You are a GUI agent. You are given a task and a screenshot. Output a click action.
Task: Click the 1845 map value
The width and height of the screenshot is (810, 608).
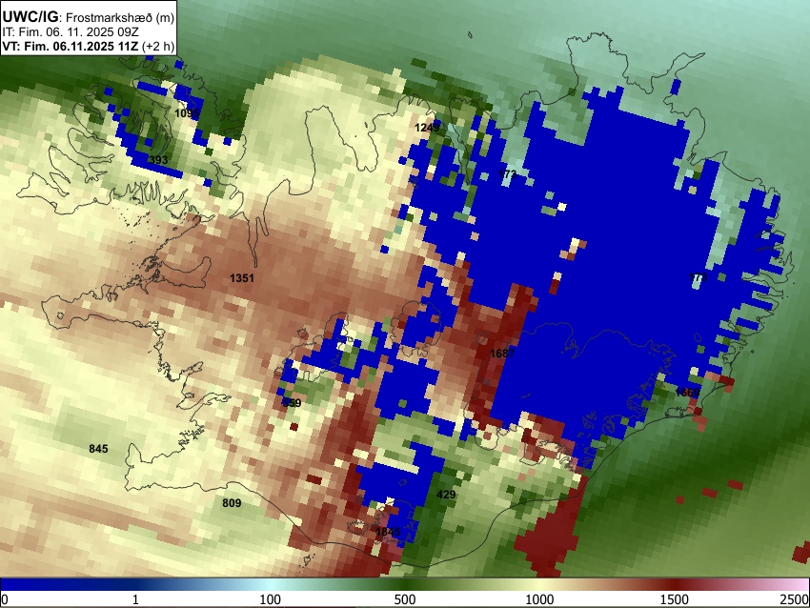388,532
